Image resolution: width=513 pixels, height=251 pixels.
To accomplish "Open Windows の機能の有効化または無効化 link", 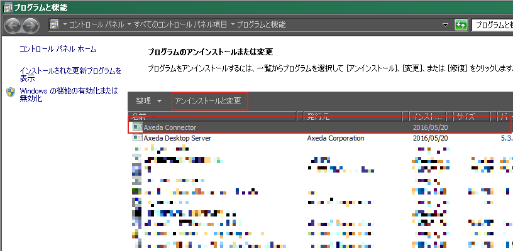I will click(x=69, y=94).
